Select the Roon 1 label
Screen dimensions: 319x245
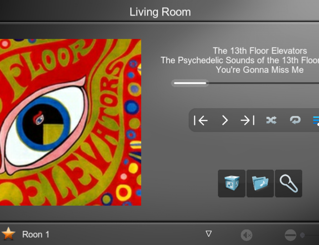pyautogui.click(x=36, y=234)
